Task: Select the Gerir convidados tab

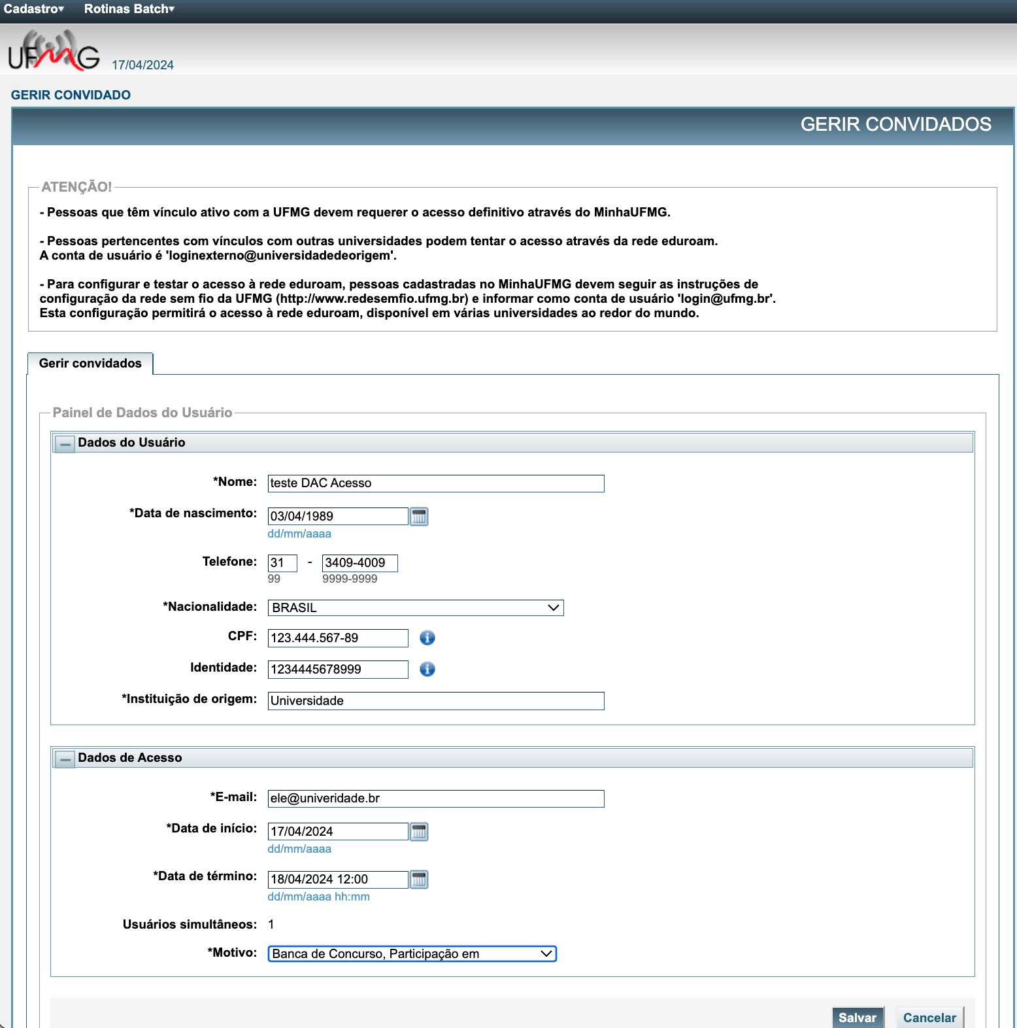Action: (x=90, y=364)
